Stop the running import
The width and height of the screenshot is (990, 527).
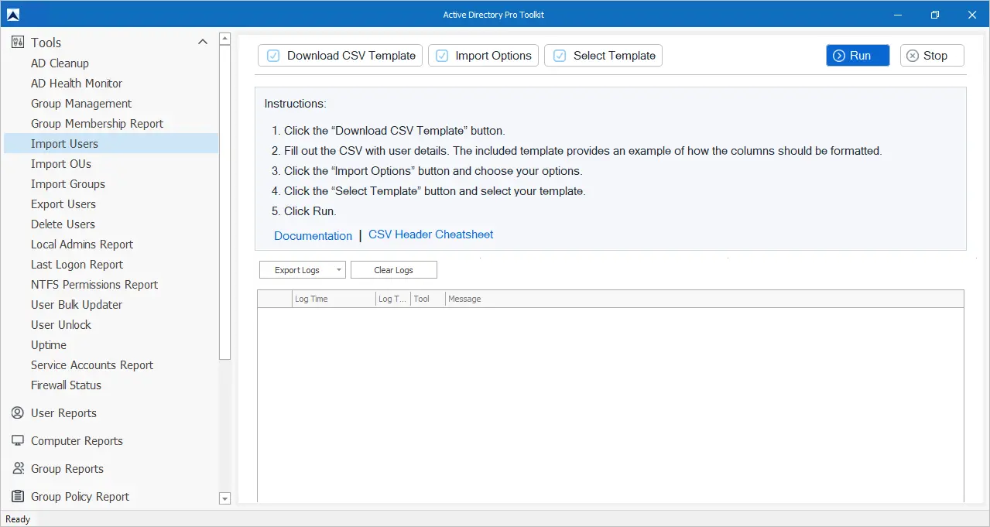(x=932, y=56)
